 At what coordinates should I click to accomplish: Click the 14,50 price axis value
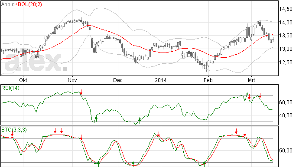[286, 9]
